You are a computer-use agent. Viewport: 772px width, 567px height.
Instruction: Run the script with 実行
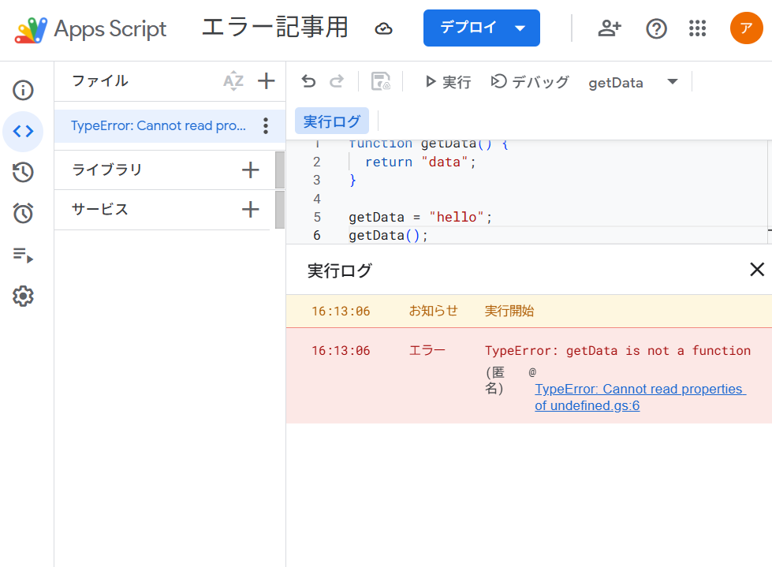pyautogui.click(x=447, y=81)
